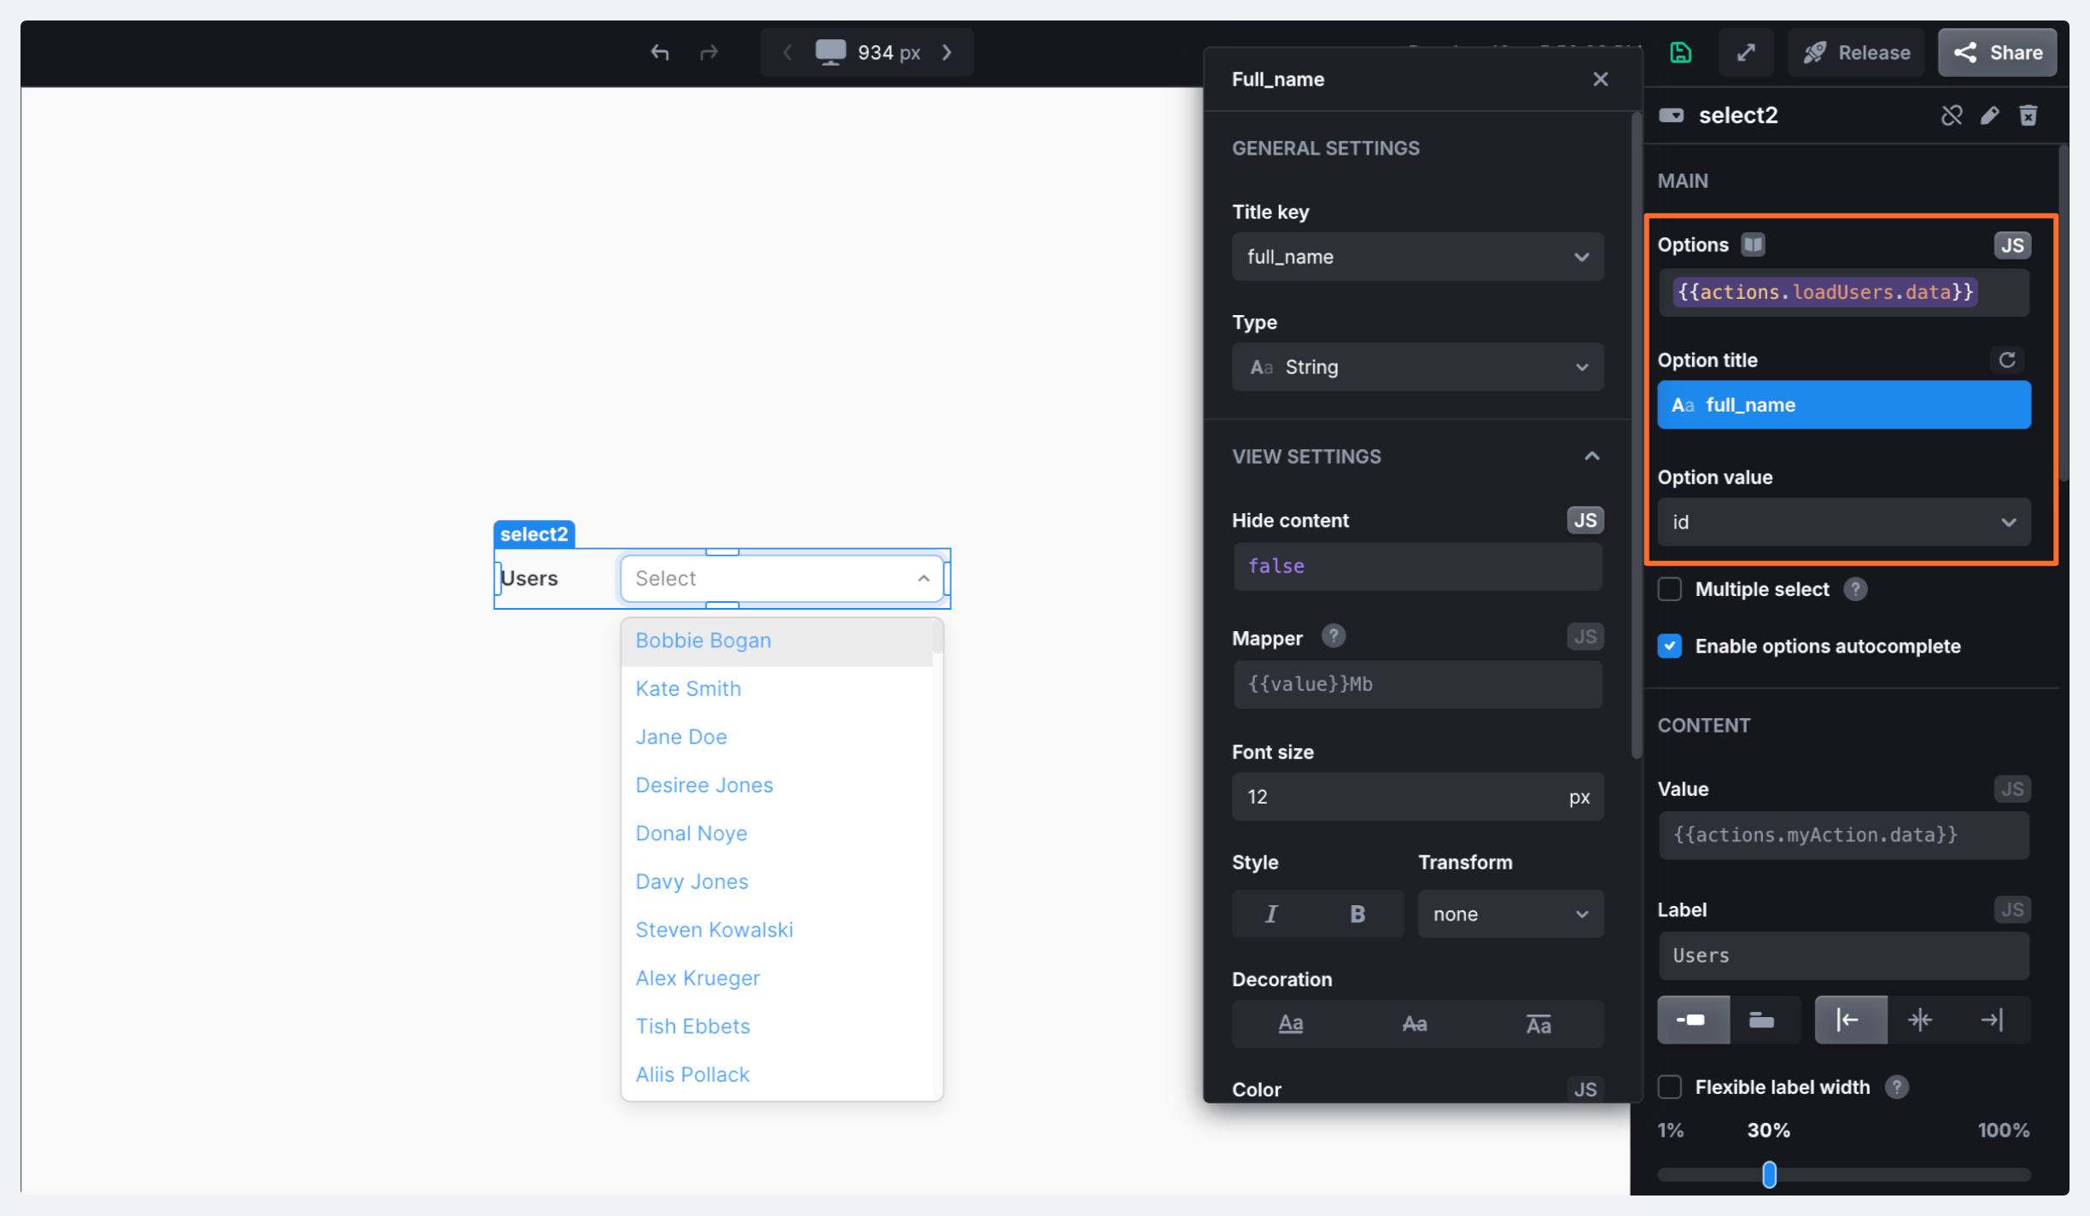The image size is (2090, 1216).
Task: Uncheck Enable options autocomplete
Action: tap(1670, 646)
